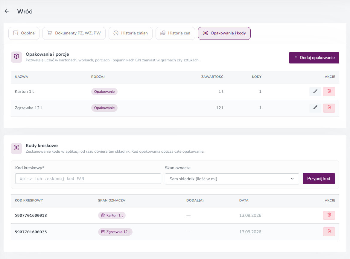Viewport: 350px width, 259px height.
Task: Click the Zgrzewka 12 l scan badge
Action: 115,232
